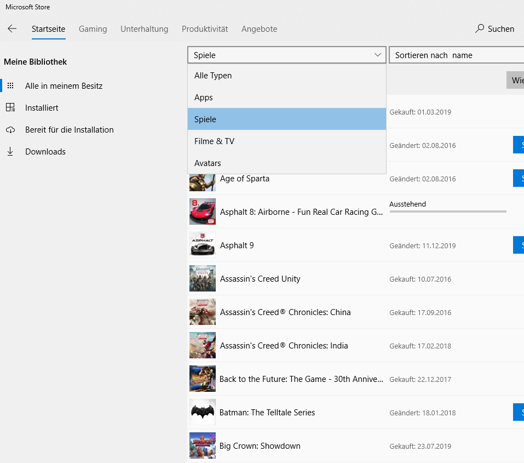
Task: Click the blue button in Asphalt 9 row
Action: pyautogui.click(x=519, y=245)
